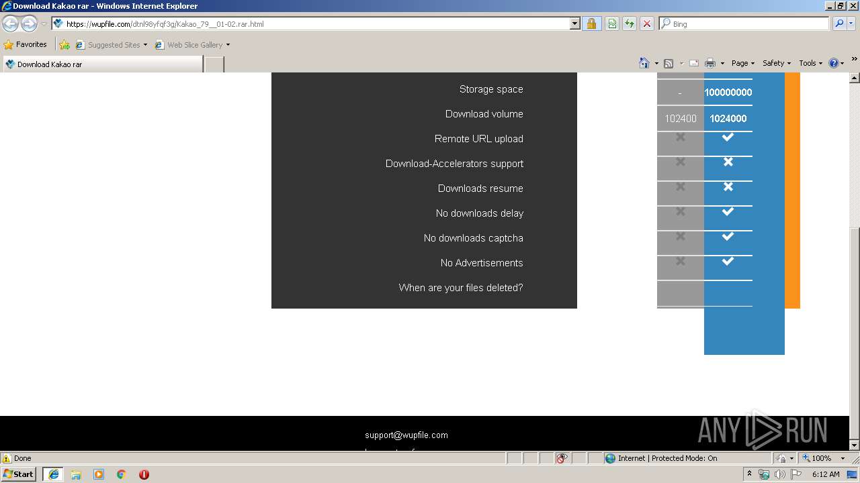Open the Start menu

(x=18, y=474)
